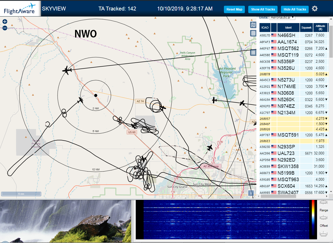Click the US flag in the UAL723 row
The height and width of the screenshot is (243, 333).
pos(274,153)
